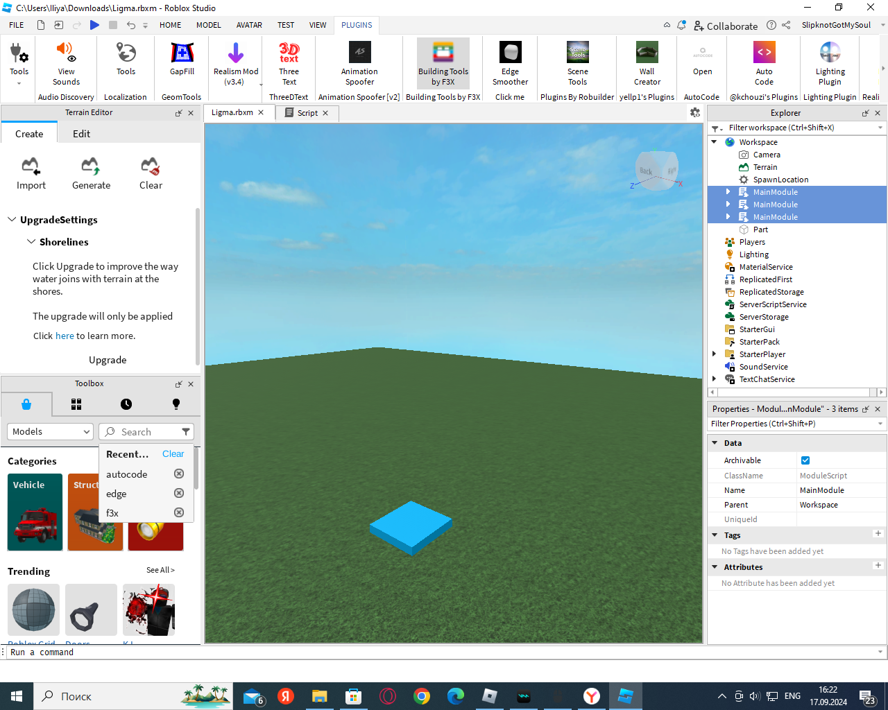Open the HOME ribbon tab

point(170,25)
